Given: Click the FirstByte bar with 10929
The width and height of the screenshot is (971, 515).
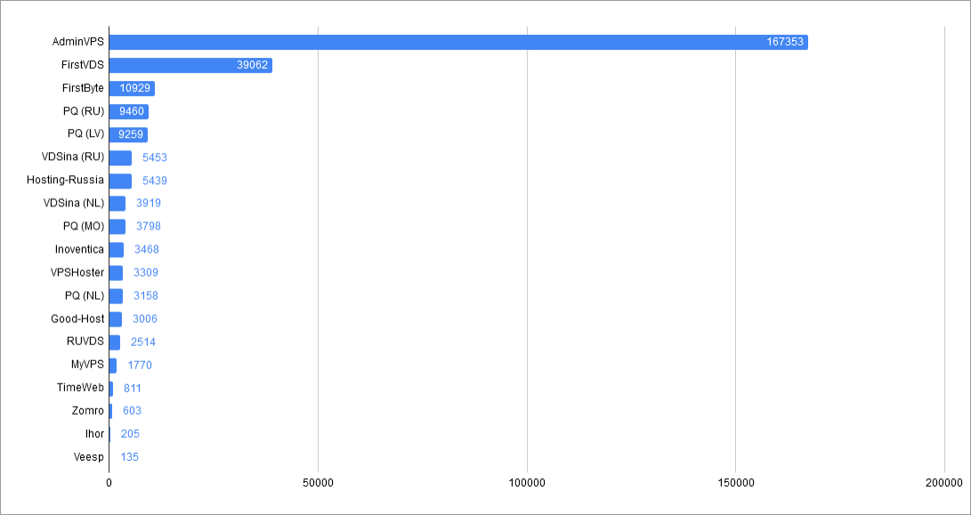Looking at the screenshot, I should (x=132, y=89).
